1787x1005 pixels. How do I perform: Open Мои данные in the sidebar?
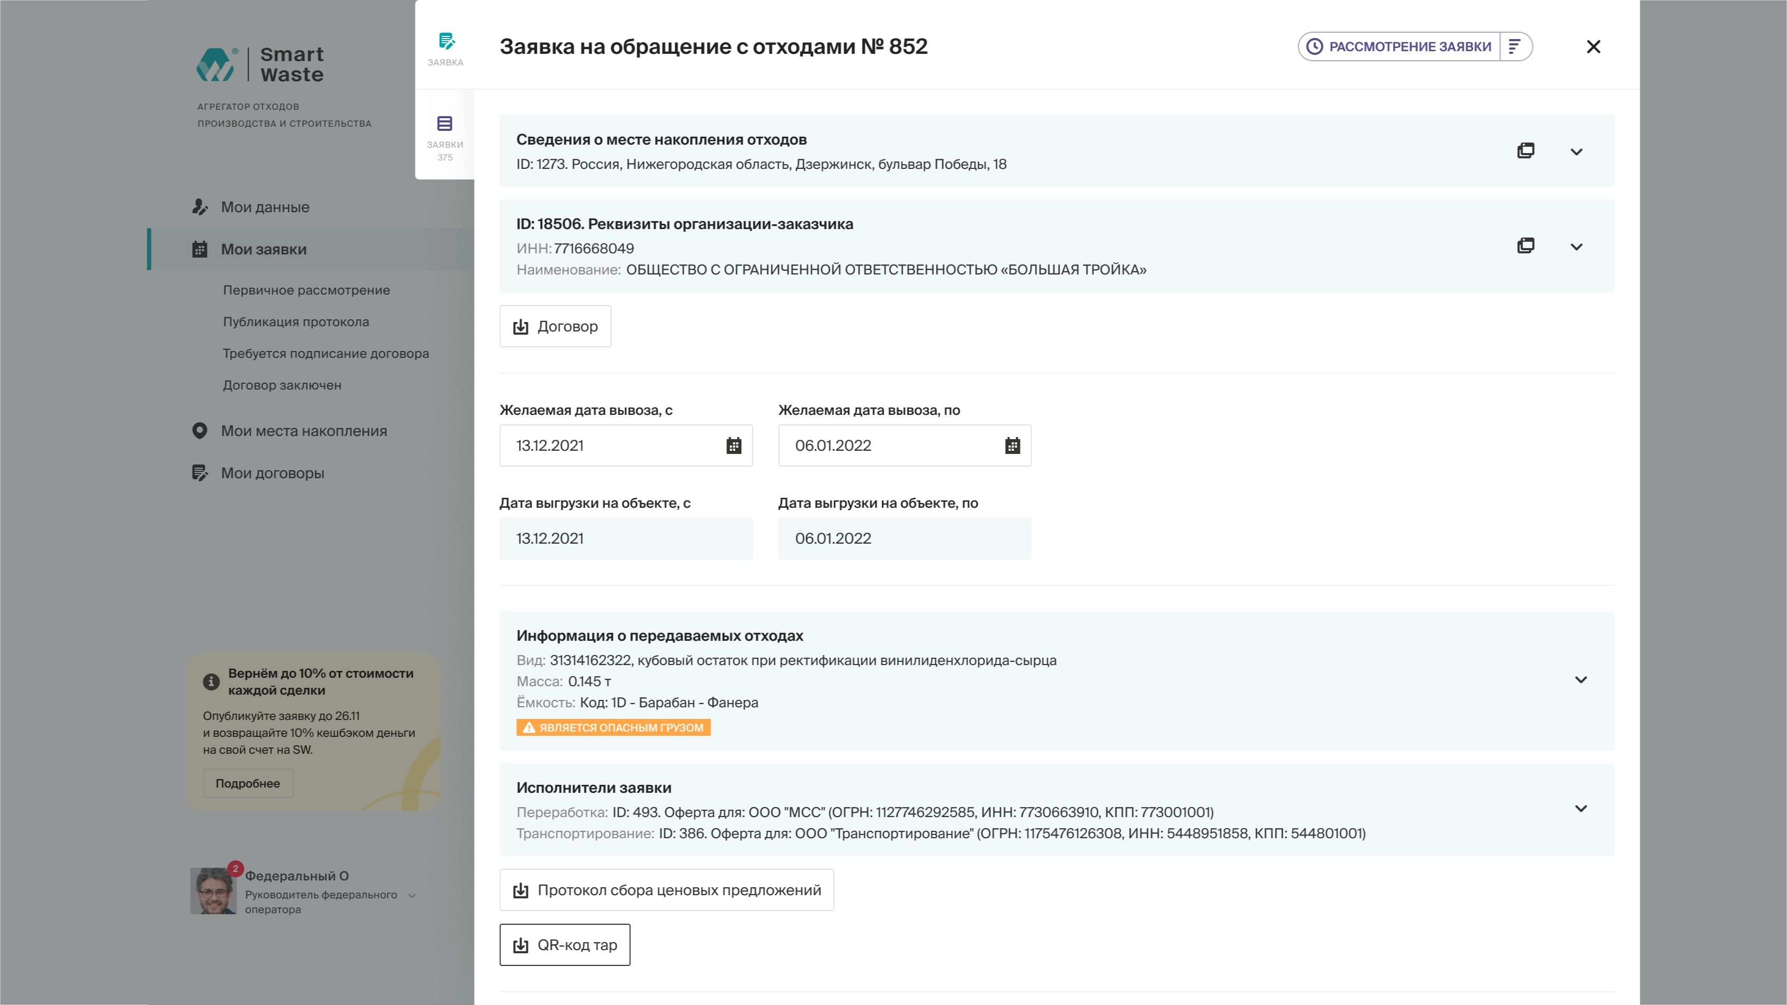265,207
